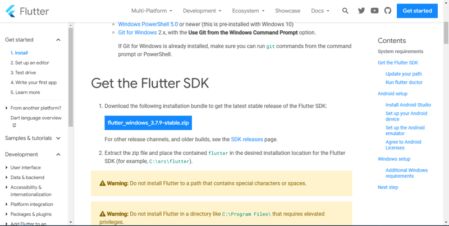Click external link icon under Dart language overview
449x226 pixels.
[x=15, y=126]
